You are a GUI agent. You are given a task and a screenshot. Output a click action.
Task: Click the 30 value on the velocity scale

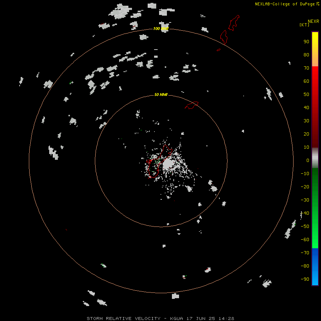point(306,121)
